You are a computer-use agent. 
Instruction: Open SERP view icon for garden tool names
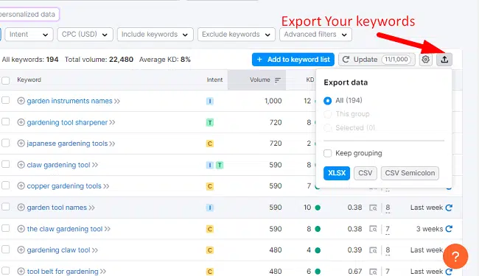[373, 208]
